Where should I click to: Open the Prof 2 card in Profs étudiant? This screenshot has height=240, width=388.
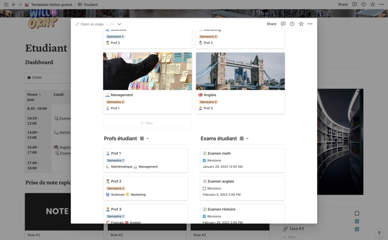coord(146,188)
